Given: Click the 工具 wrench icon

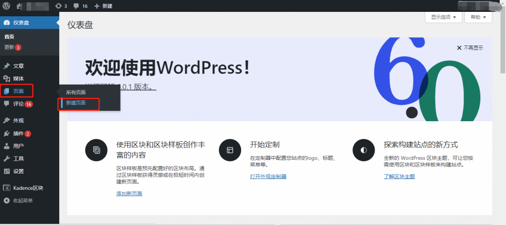Looking at the screenshot, I should tap(6, 159).
